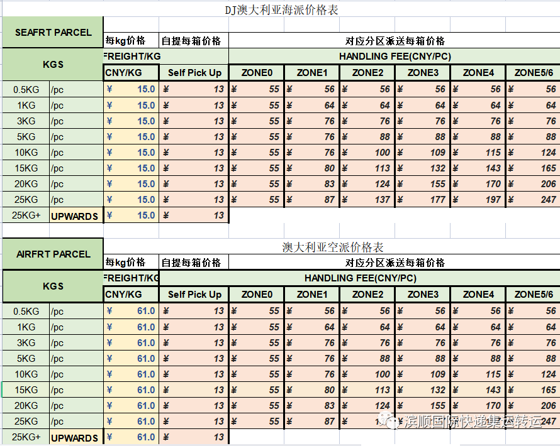Select sea table ZONE0 column header
560x446 pixels.
(257, 73)
